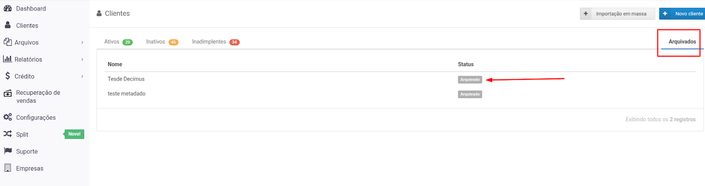
Task: Click the Crédito dollar sign icon
Action: [x=7, y=76]
